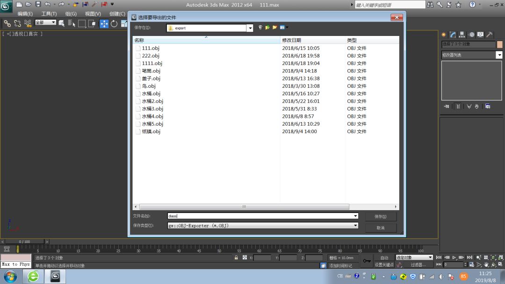The width and height of the screenshot is (505, 284).
Task: Select the file 111.obj
Action: [x=151, y=48]
